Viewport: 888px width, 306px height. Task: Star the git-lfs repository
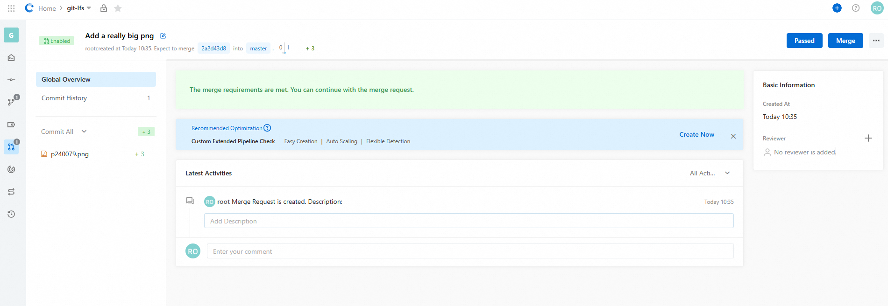[118, 8]
